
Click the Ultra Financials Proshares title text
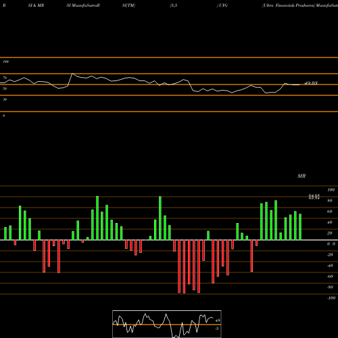click(289, 5)
